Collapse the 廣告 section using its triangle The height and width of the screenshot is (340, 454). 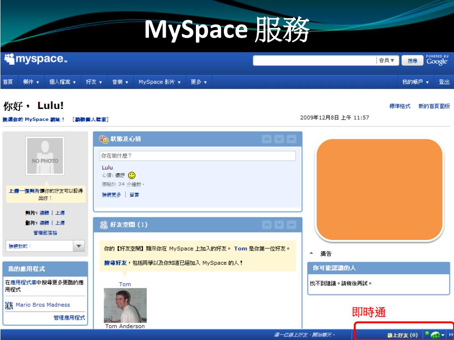(311, 253)
